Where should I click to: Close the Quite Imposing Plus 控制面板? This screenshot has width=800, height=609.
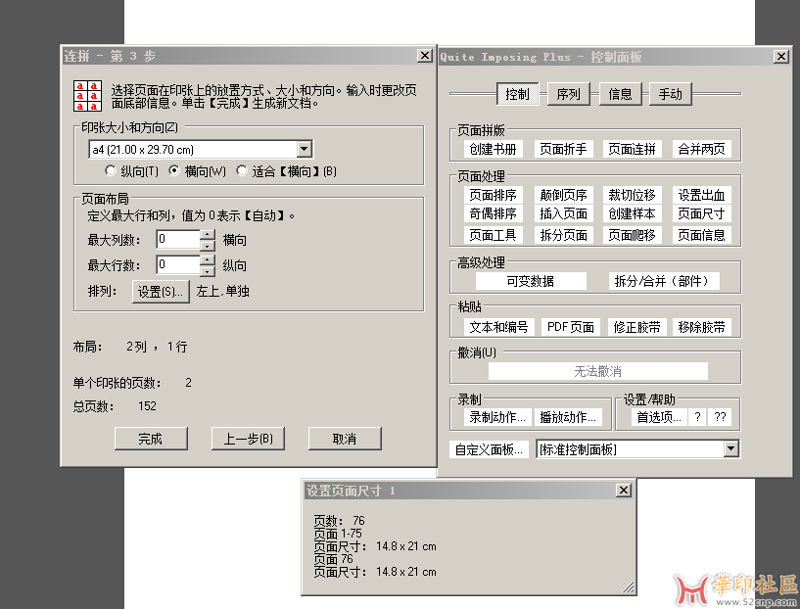tap(781, 56)
